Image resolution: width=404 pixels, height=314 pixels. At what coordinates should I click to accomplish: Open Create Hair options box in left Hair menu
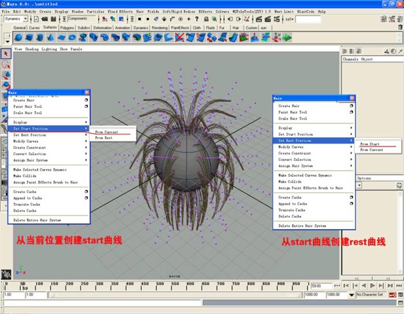(87, 100)
